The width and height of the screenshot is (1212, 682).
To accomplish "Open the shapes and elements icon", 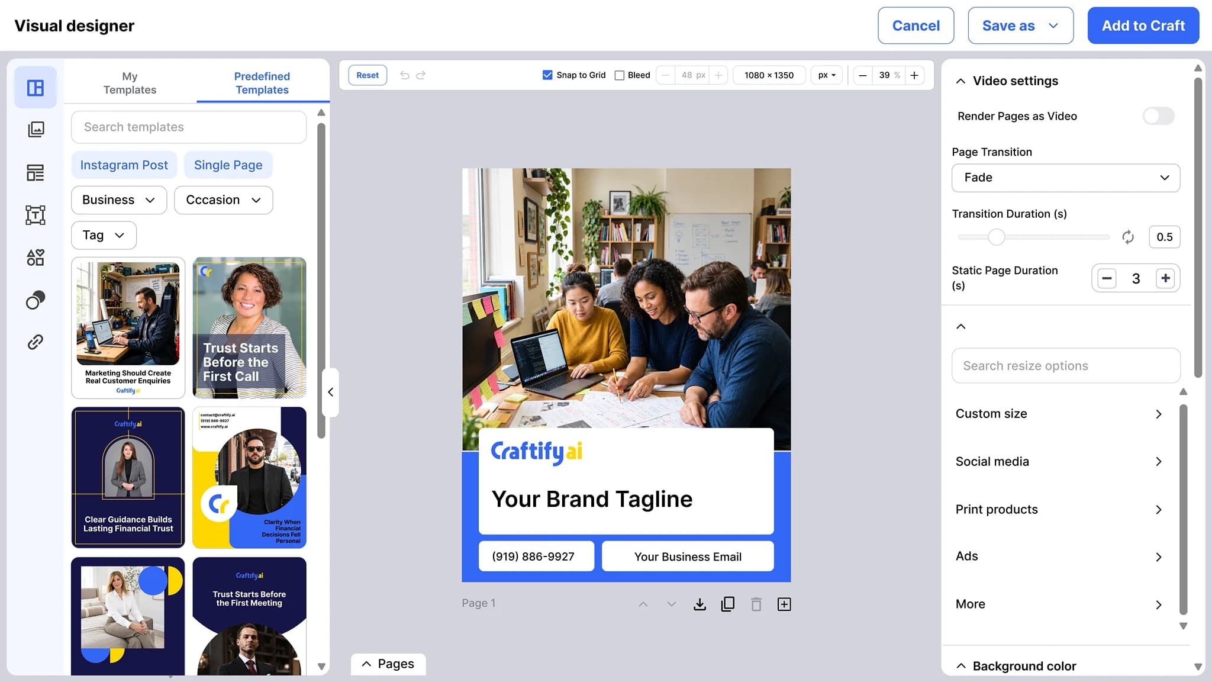I will (36, 258).
